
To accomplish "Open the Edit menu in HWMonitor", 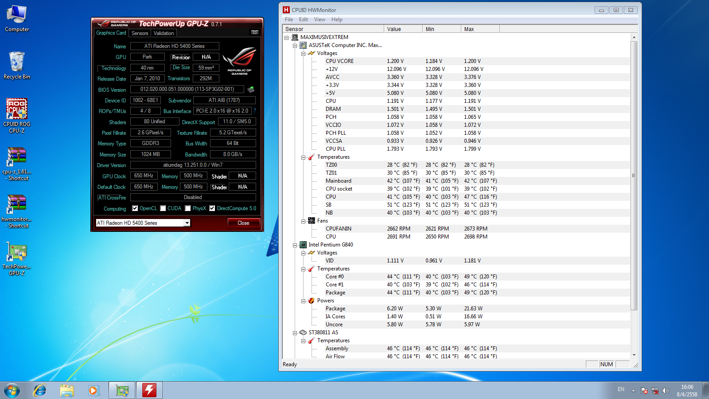I will [x=304, y=20].
